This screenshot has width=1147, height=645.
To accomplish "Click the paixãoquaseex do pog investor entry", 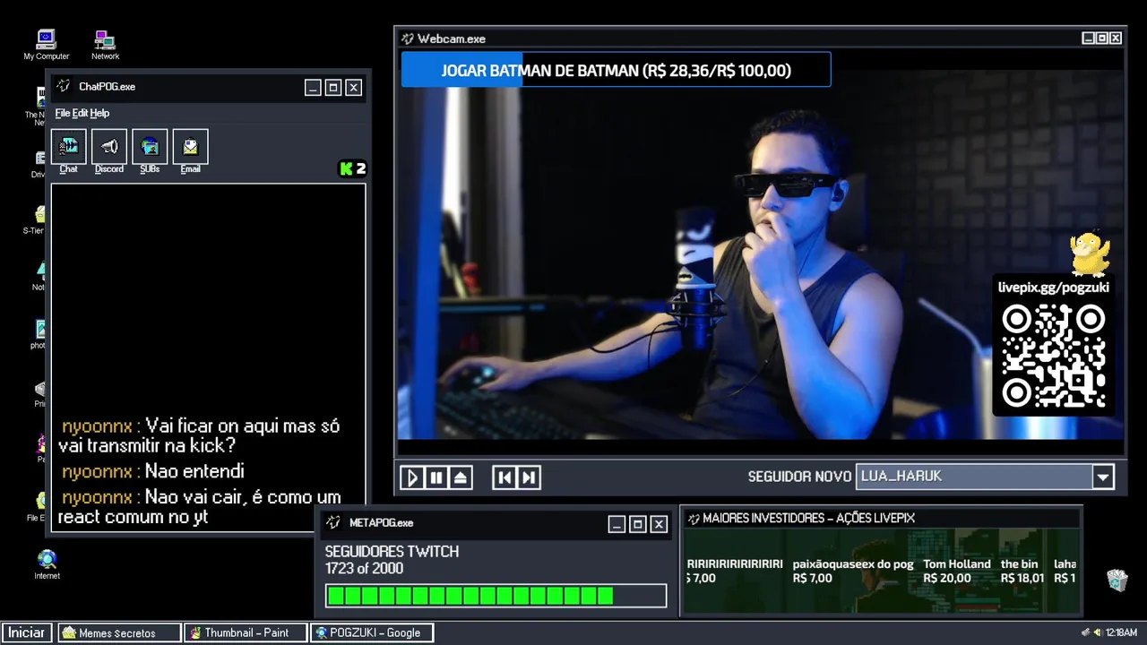I will [x=853, y=571].
